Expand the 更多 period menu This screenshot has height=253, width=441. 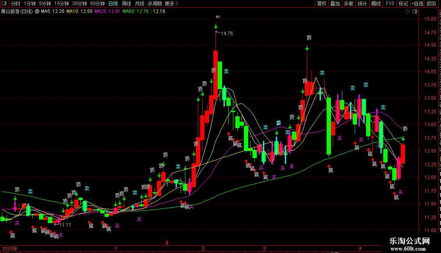tap(172, 4)
